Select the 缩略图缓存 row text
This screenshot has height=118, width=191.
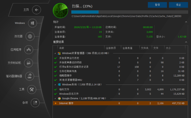(66, 76)
